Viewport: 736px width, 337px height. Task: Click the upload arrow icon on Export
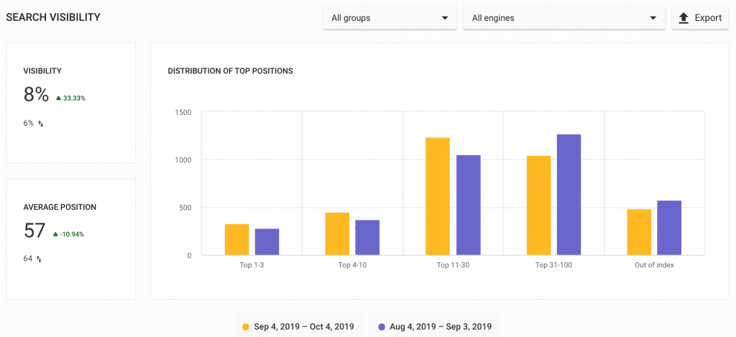coord(684,18)
